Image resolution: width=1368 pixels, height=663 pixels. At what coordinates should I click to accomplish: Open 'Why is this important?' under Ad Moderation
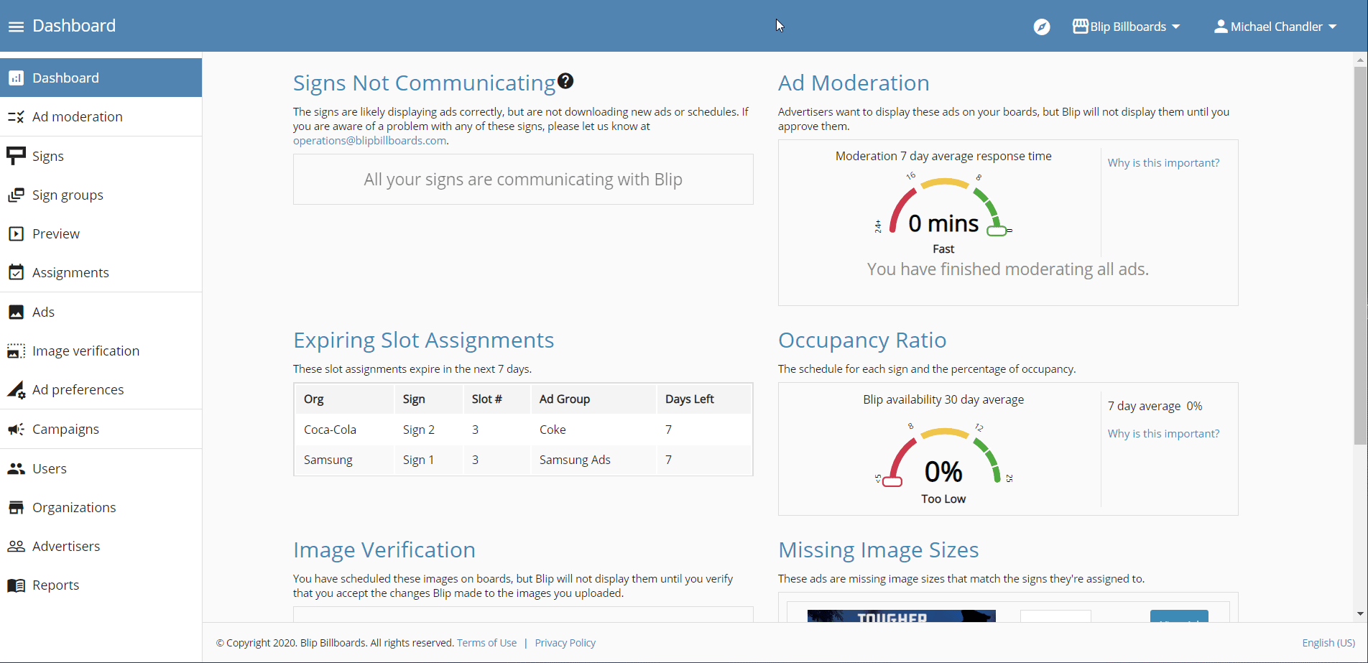1163,162
